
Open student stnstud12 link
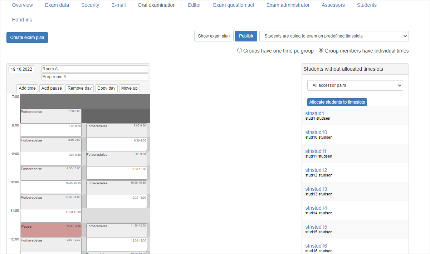[316, 170]
